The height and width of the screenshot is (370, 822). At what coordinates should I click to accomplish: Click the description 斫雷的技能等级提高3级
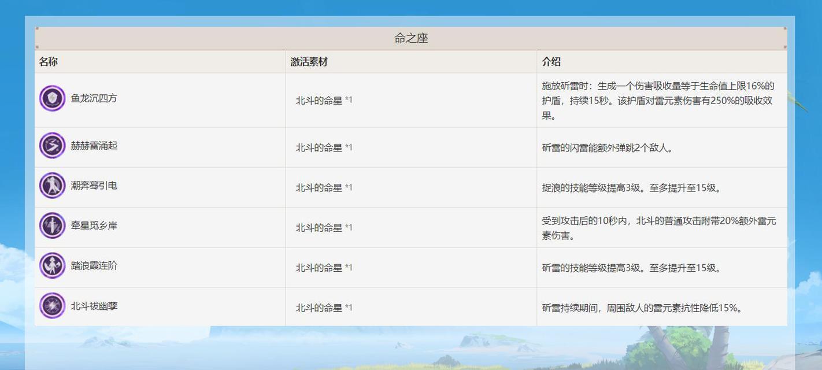[x=631, y=268]
